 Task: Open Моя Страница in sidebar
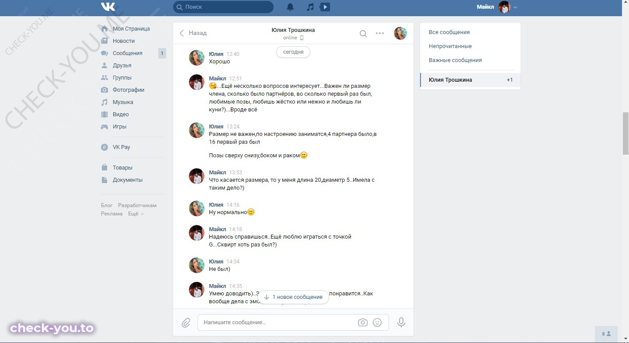click(131, 29)
